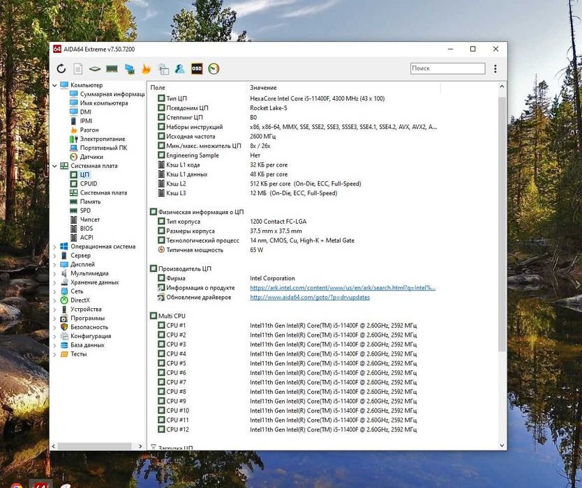Click the Поиск search field
This screenshot has height=488, width=582.
pyautogui.click(x=447, y=69)
